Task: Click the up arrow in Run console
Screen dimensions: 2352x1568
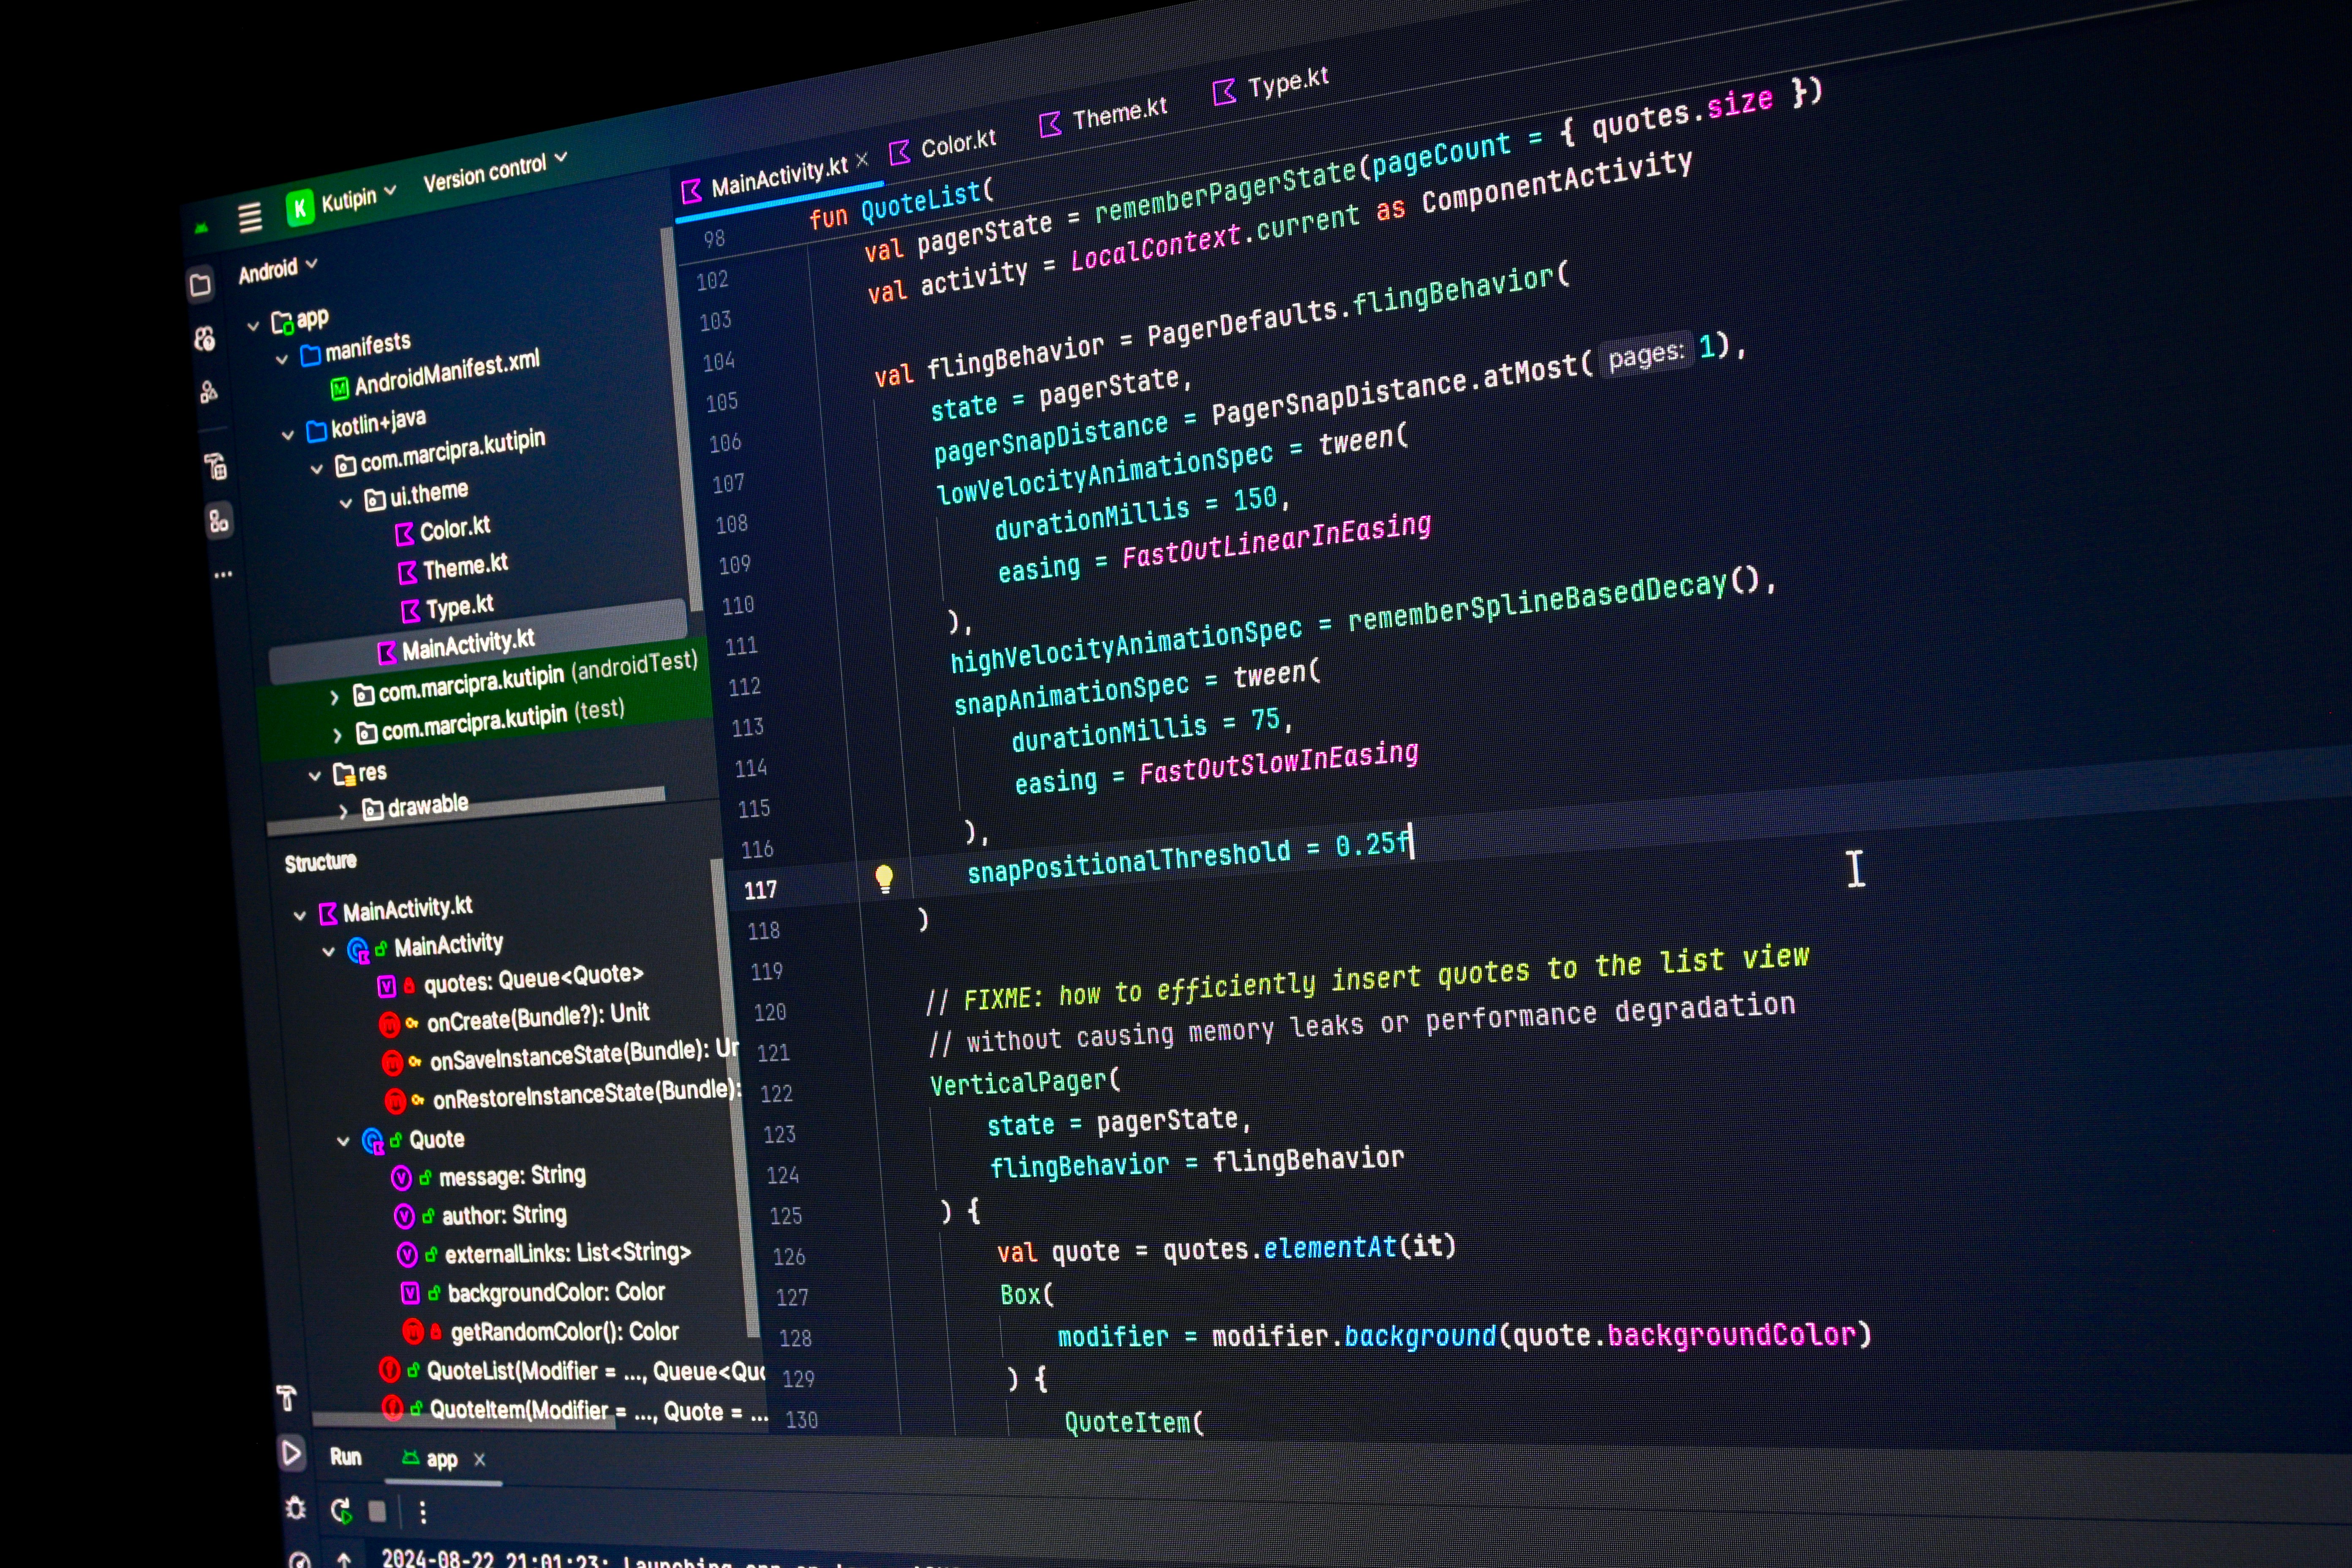Action: click(343, 1559)
